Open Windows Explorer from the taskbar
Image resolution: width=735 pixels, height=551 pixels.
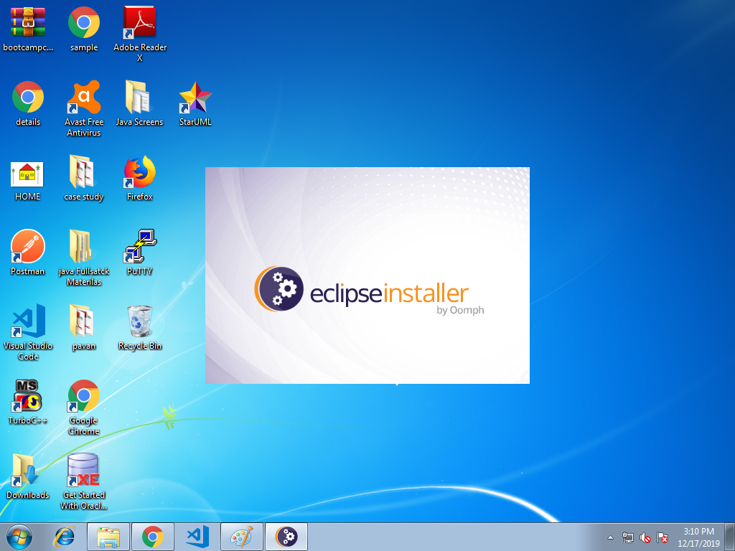pos(108,537)
